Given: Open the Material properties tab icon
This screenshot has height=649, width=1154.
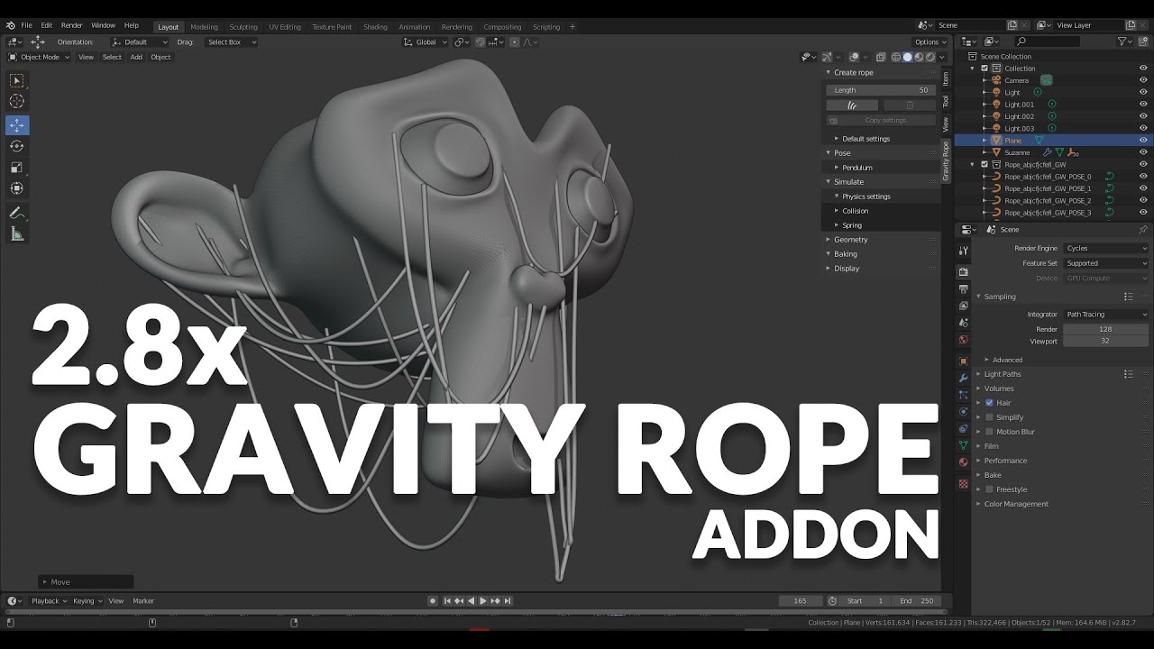Looking at the screenshot, I should 963,462.
